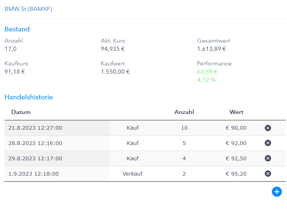Delete the 21.8.2023 Kauf transaction
The image size is (287, 216).
[x=268, y=128]
